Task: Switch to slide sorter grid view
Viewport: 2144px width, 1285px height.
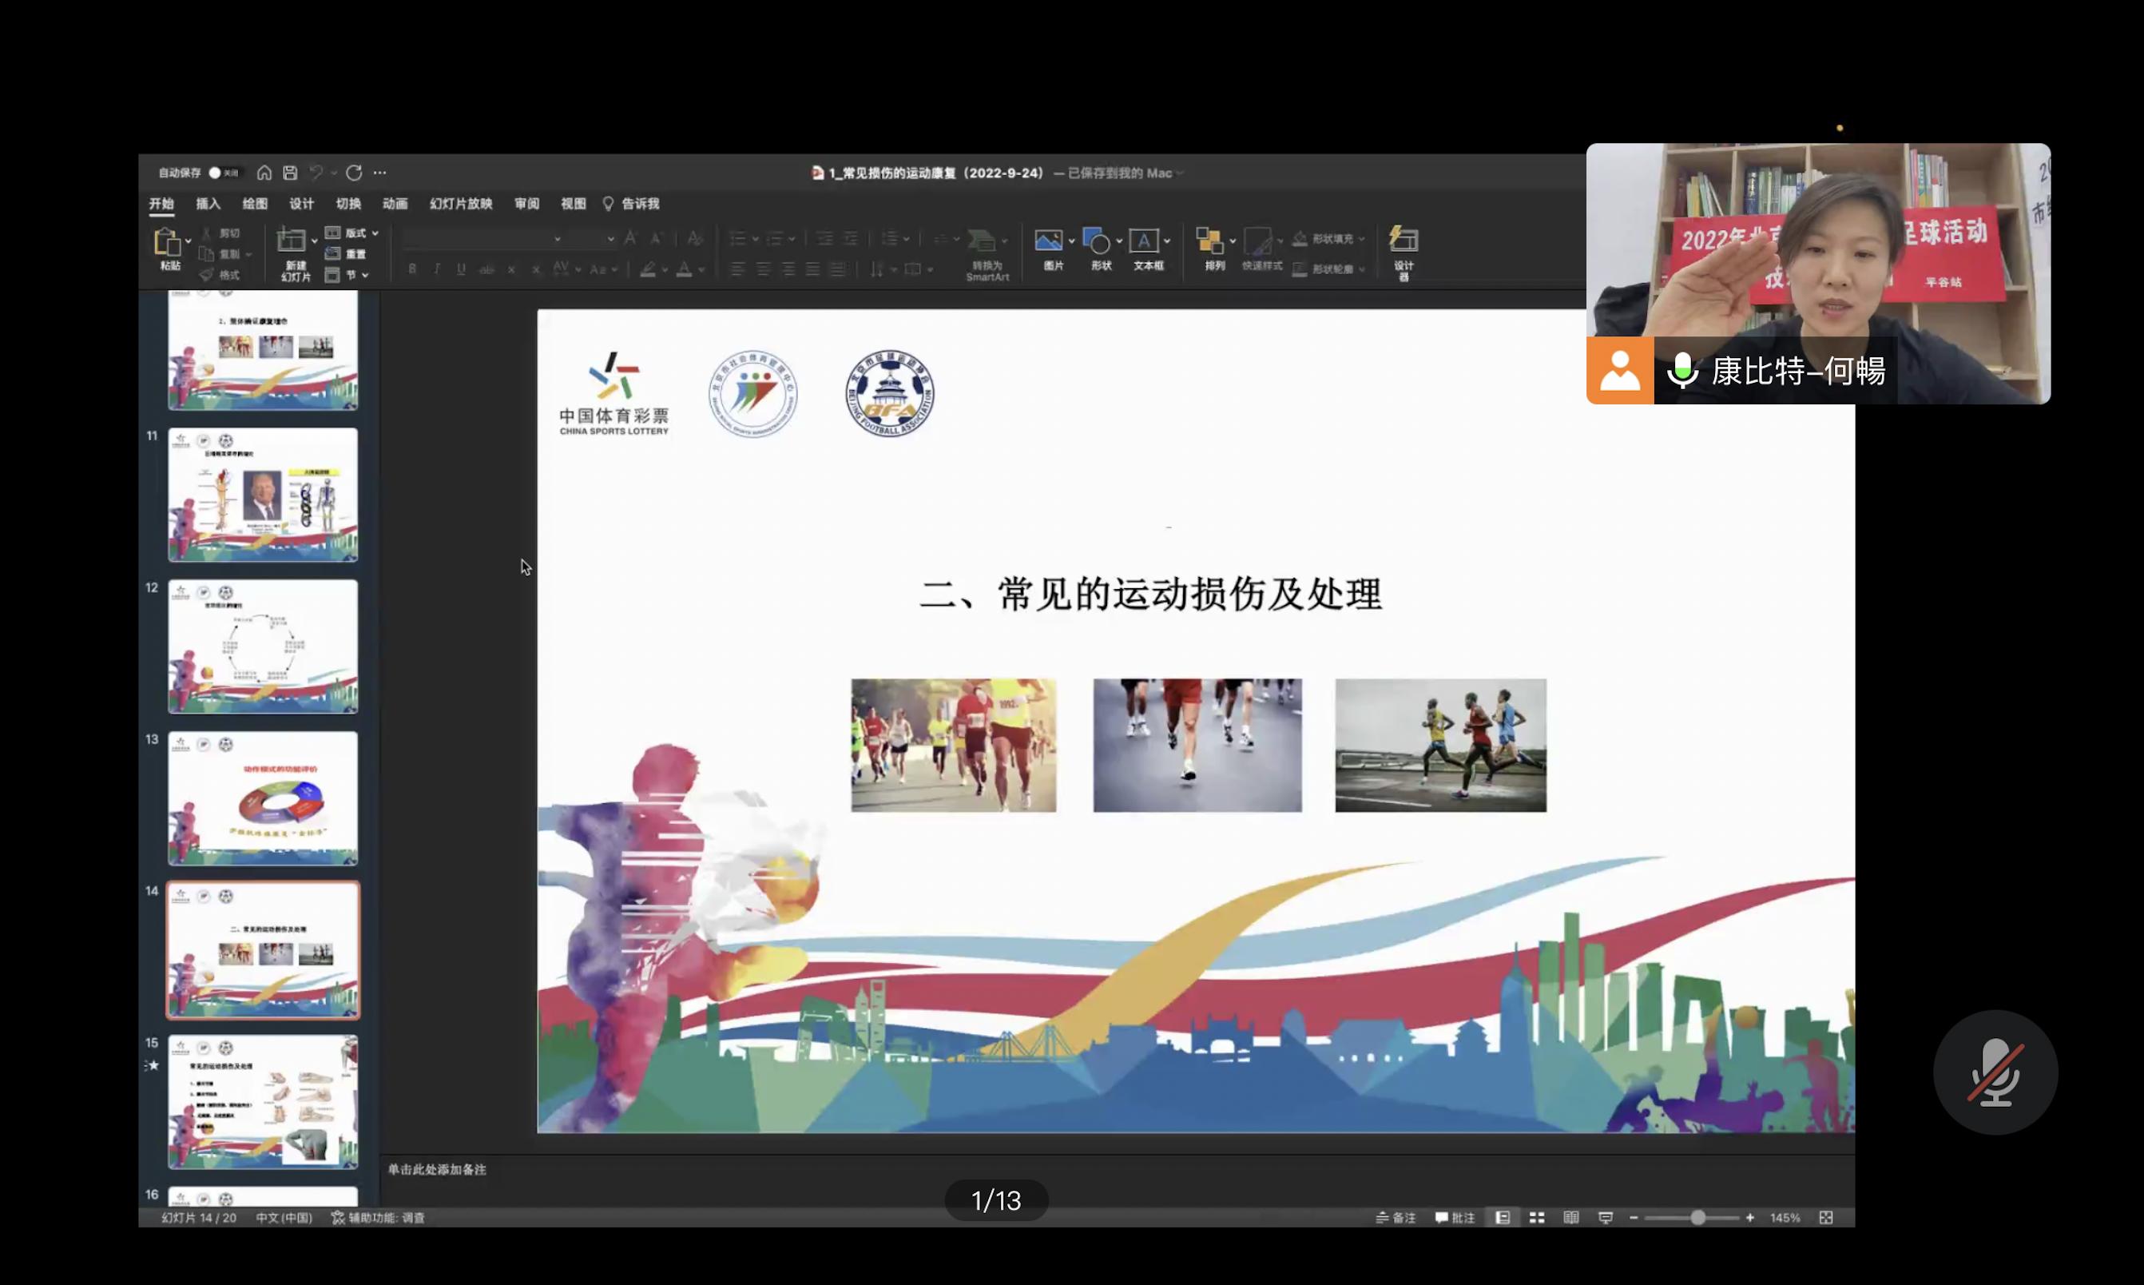Action: coord(1536,1217)
